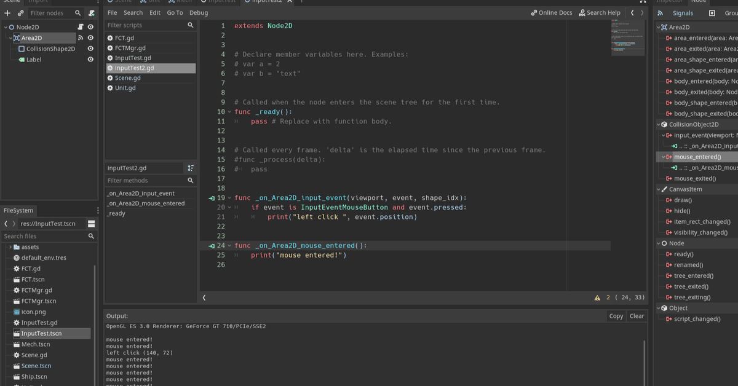Click the Filter methods field
This screenshot has height=386, width=738.
150,181
